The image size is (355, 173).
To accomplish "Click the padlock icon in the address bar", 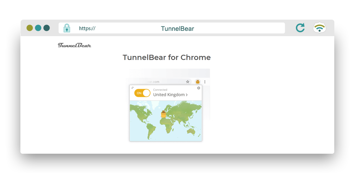I will (67, 28).
